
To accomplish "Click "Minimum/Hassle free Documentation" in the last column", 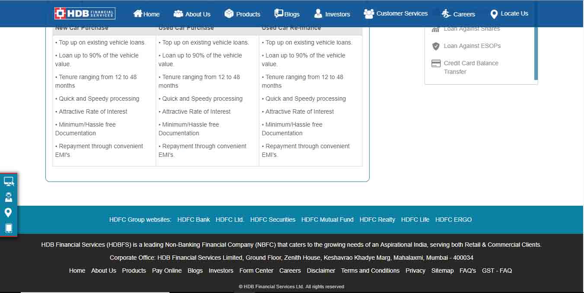I will point(292,129).
